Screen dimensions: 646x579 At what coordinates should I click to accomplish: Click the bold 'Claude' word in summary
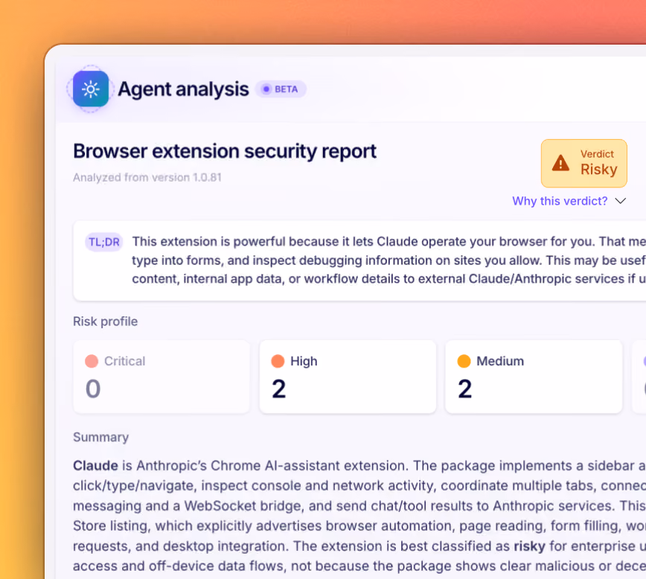coord(95,466)
